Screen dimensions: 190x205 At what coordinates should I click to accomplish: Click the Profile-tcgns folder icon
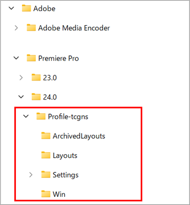(x=41, y=116)
